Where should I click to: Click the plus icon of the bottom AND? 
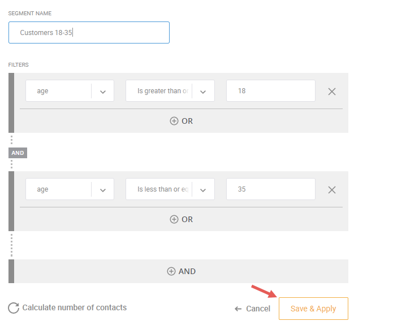click(171, 271)
